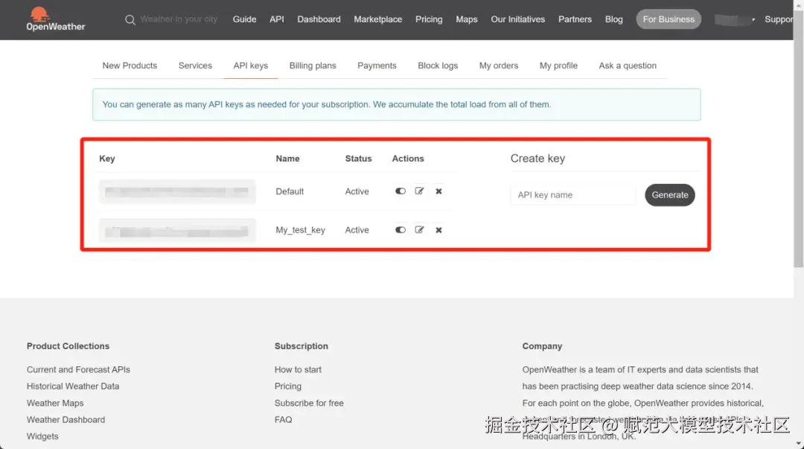This screenshot has height=449, width=804.
Task: Open the My profile tab
Action: pyautogui.click(x=558, y=66)
